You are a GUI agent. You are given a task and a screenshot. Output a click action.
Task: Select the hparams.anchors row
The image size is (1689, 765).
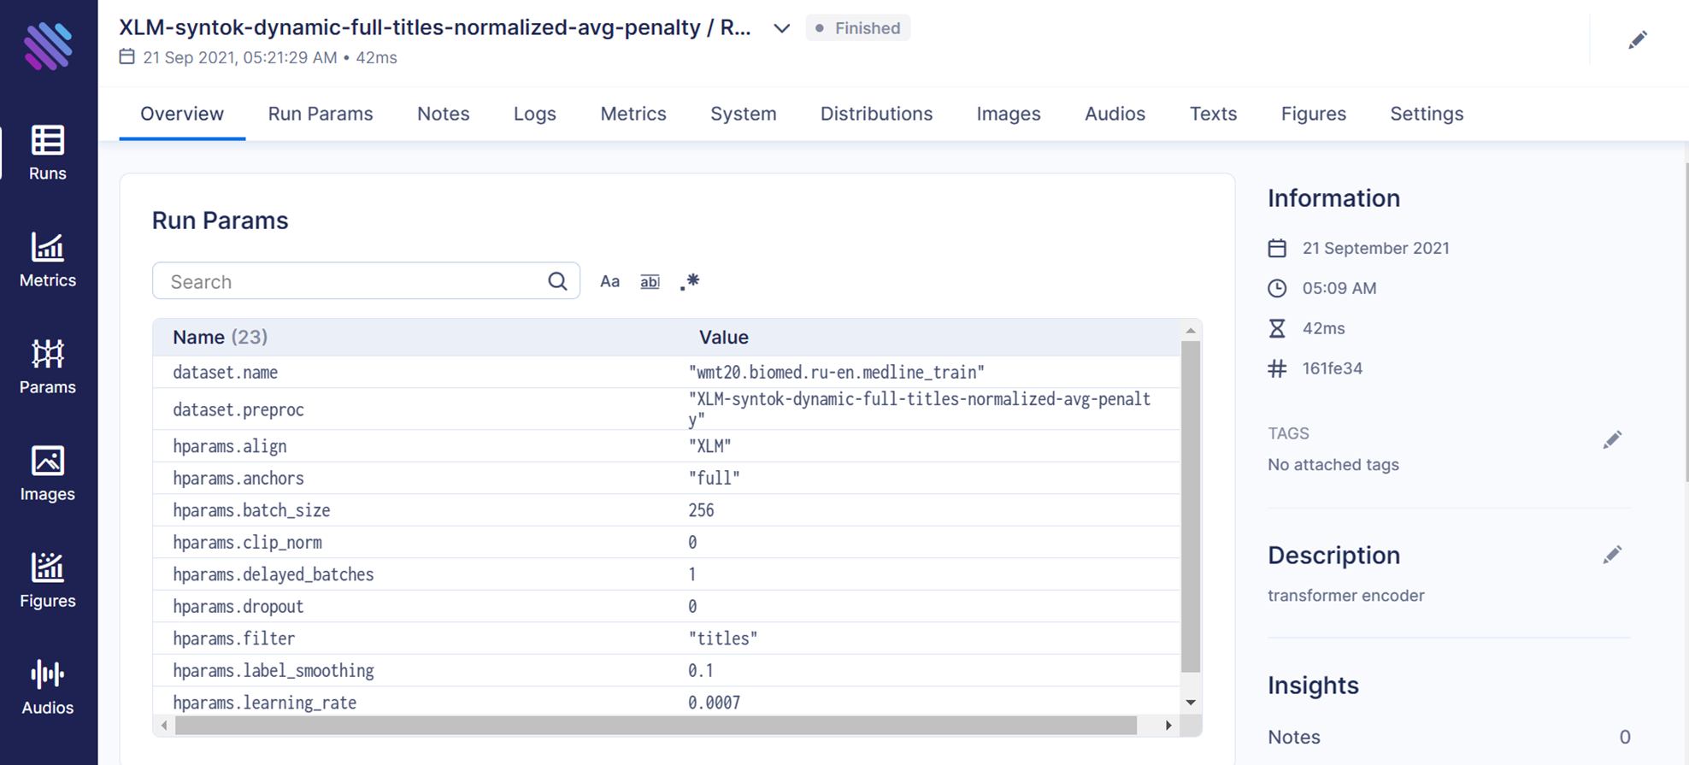[667, 479]
